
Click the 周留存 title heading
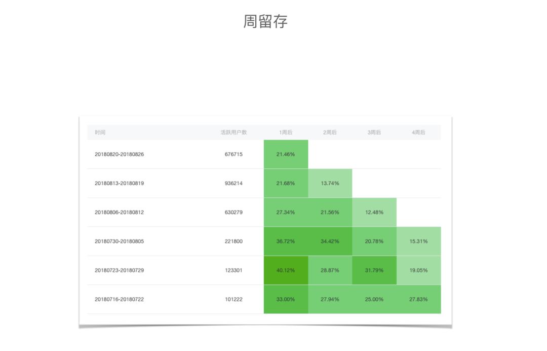[265, 21]
